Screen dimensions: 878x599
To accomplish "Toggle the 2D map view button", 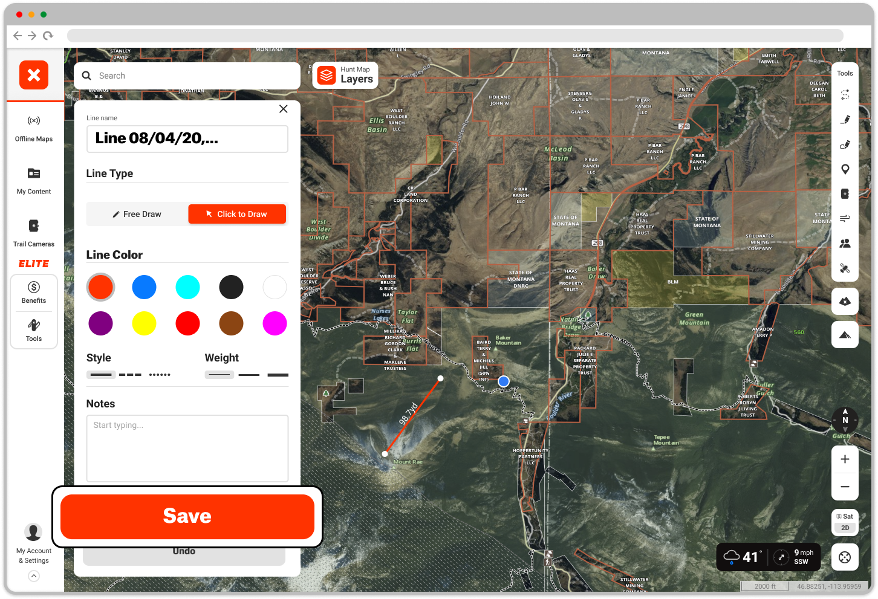I will pyautogui.click(x=845, y=528).
